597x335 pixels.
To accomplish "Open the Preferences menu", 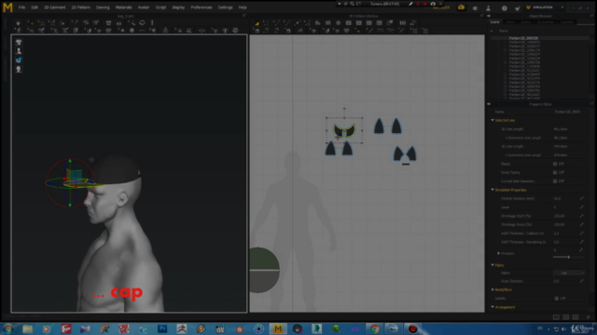I will 201,7.
